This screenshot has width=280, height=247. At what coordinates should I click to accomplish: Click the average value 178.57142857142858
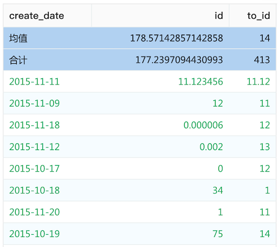point(176,38)
